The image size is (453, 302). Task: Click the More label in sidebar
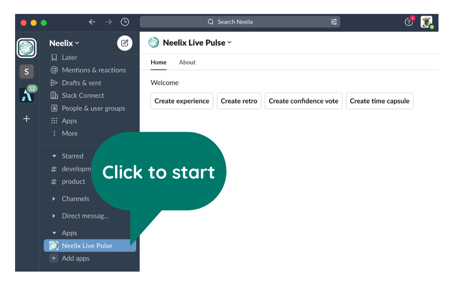click(x=70, y=133)
